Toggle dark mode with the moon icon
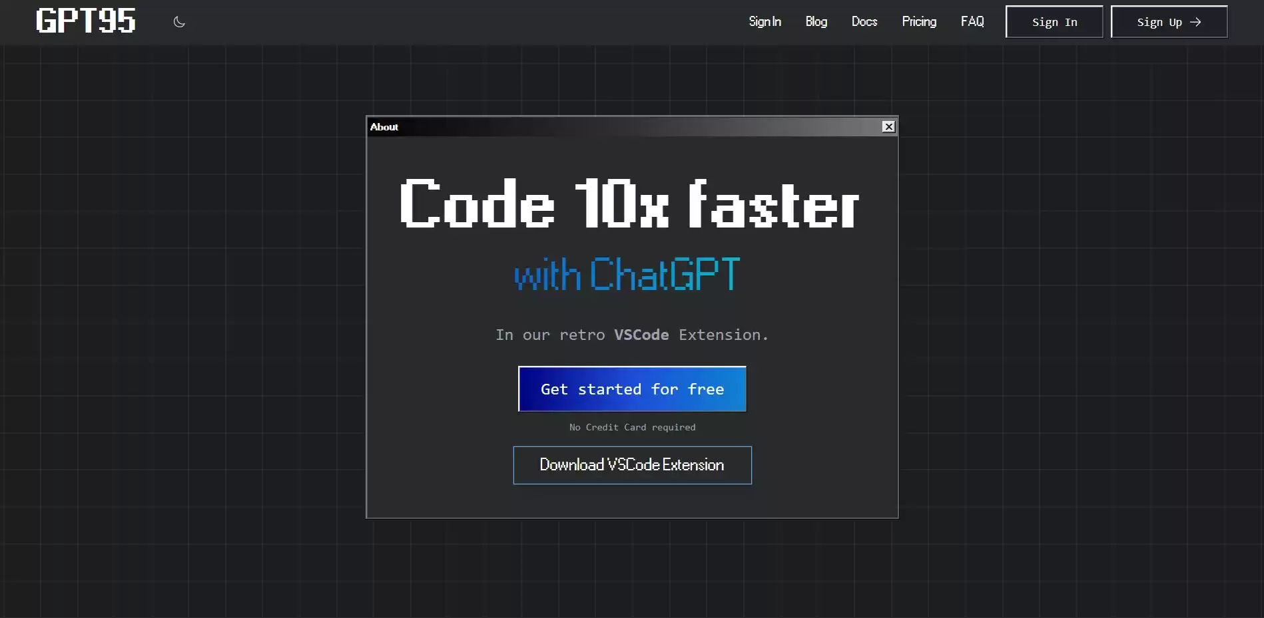 (179, 22)
